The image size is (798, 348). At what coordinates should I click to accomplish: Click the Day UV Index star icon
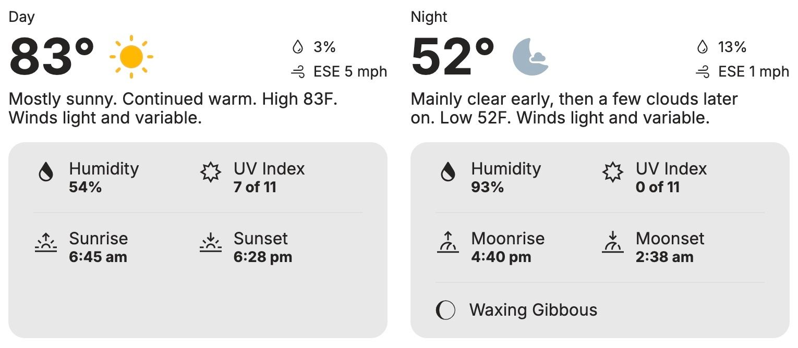211,172
